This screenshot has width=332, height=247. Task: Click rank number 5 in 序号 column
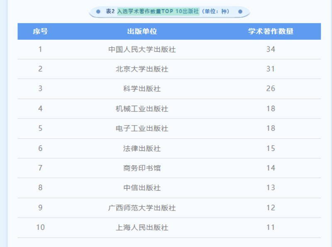click(40, 128)
